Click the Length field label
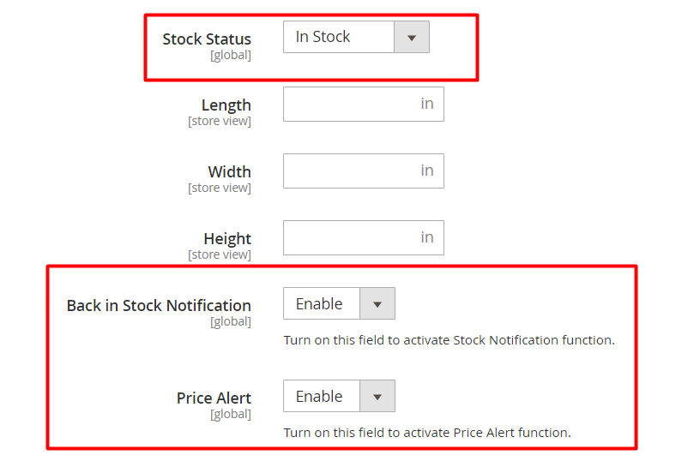The image size is (700, 467). (226, 105)
